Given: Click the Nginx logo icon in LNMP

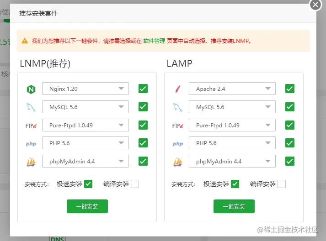Looking at the screenshot, I should pyautogui.click(x=31, y=89).
